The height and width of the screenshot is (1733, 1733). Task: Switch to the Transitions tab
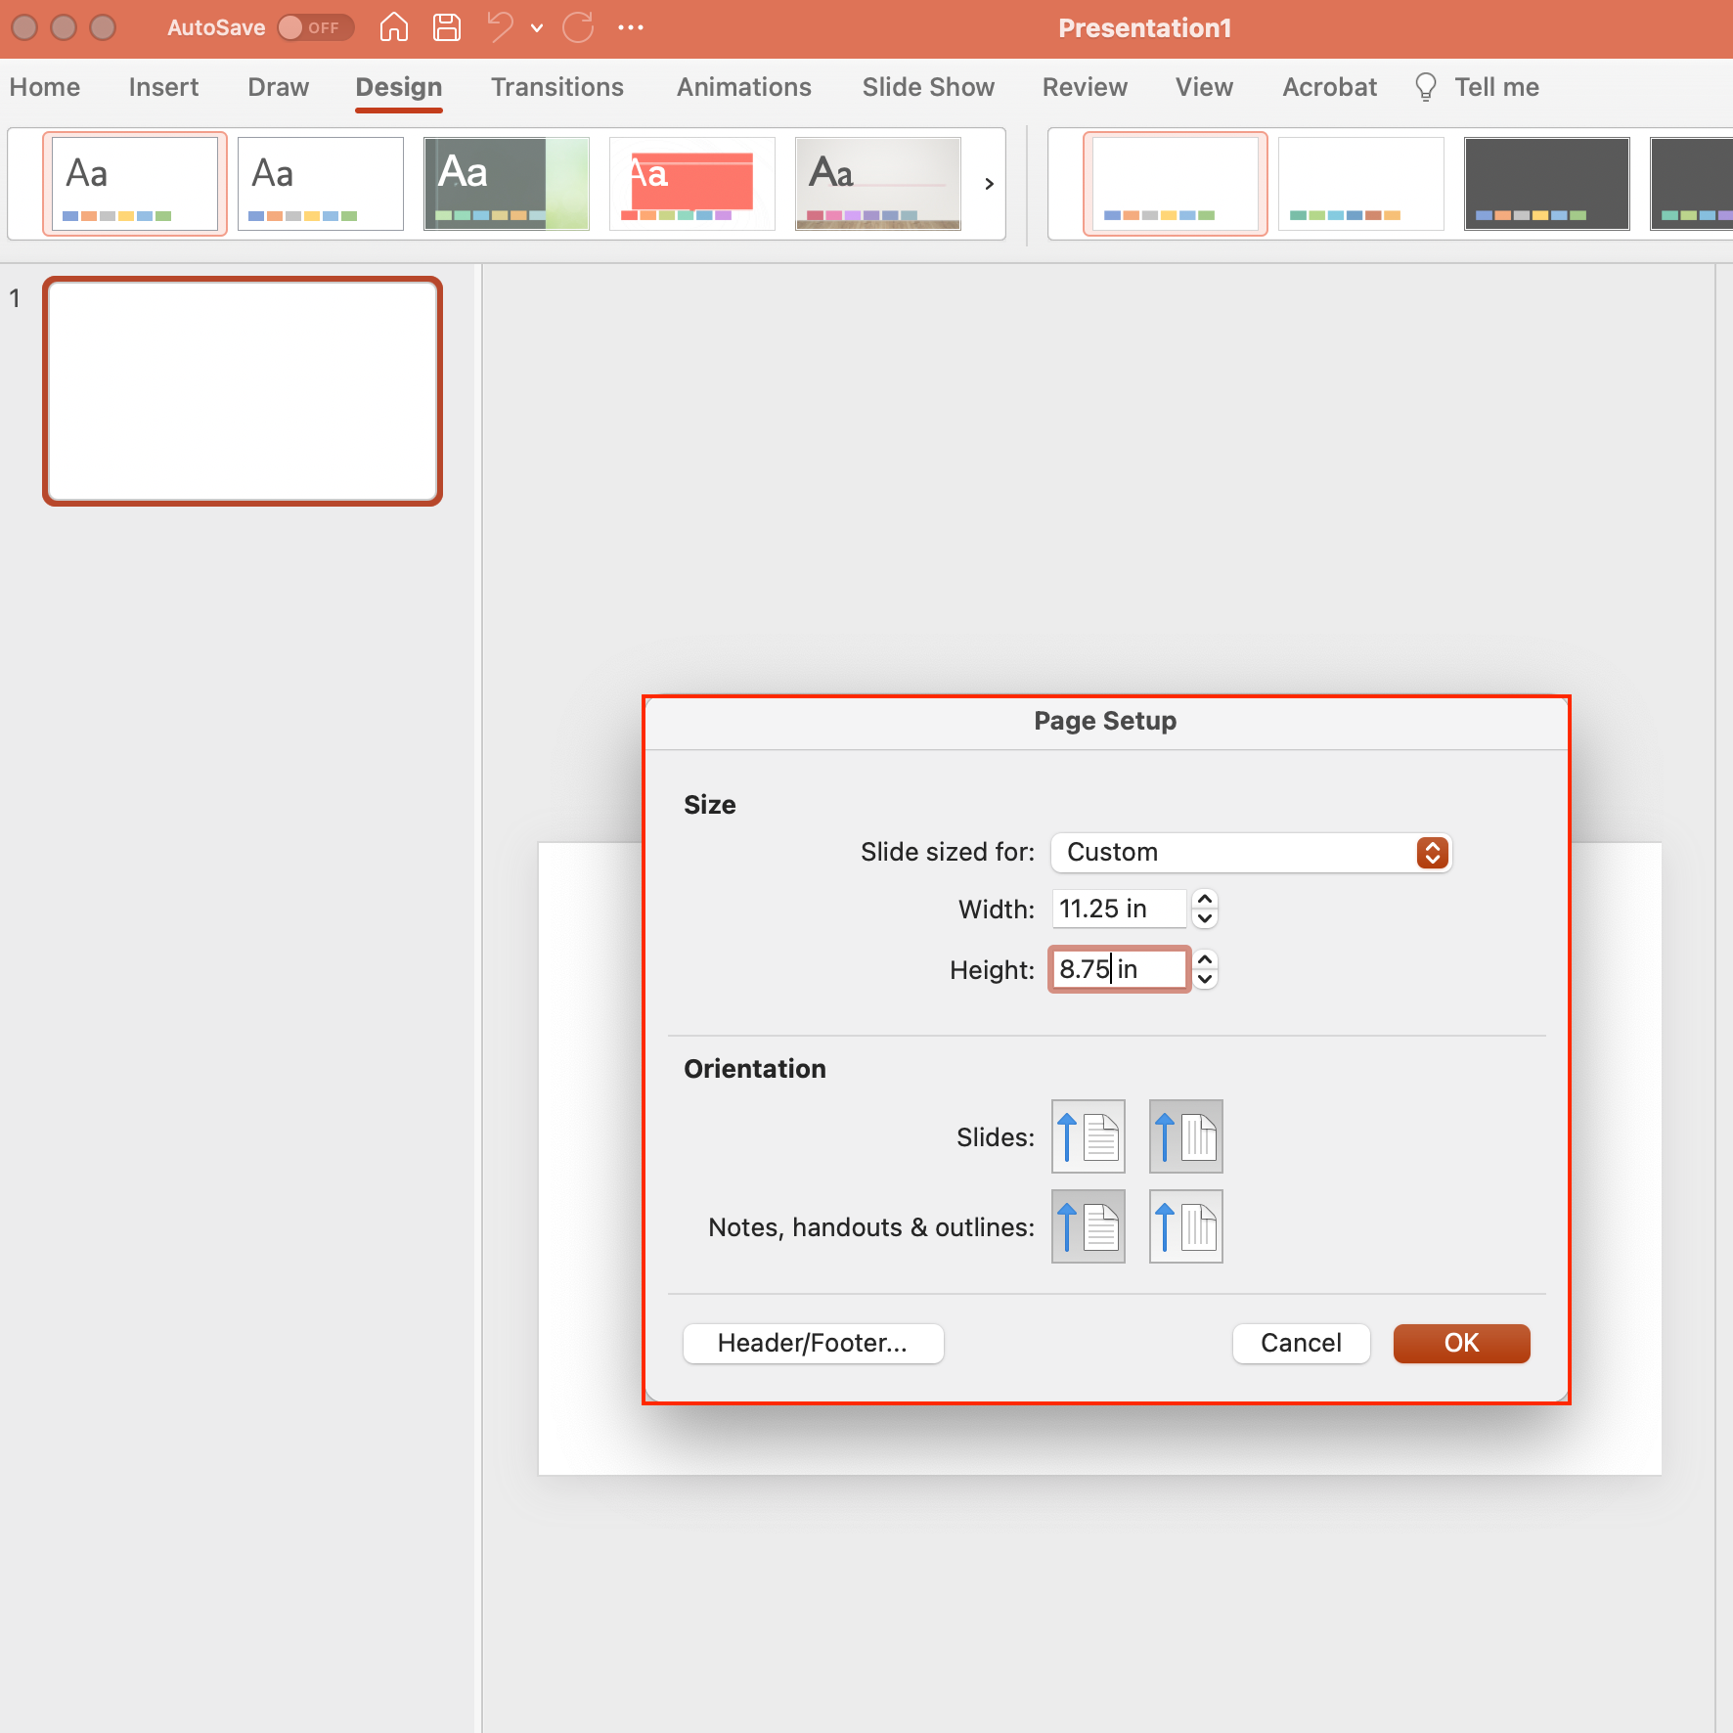pyautogui.click(x=557, y=87)
